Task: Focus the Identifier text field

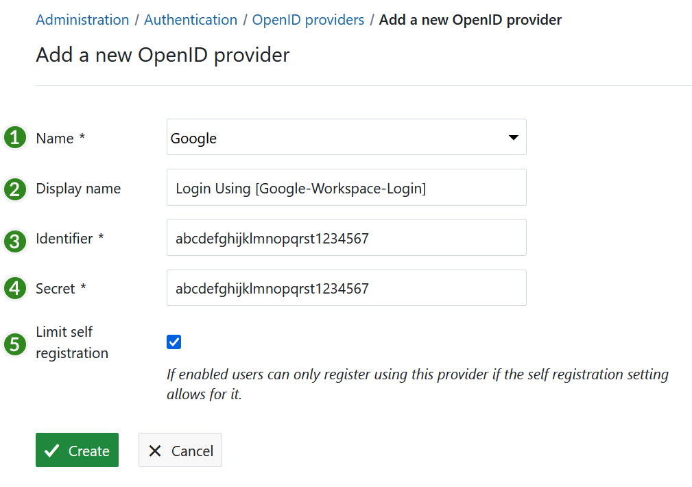Action: coord(346,238)
